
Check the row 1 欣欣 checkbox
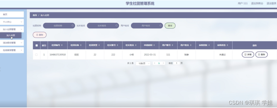pos(36,55)
